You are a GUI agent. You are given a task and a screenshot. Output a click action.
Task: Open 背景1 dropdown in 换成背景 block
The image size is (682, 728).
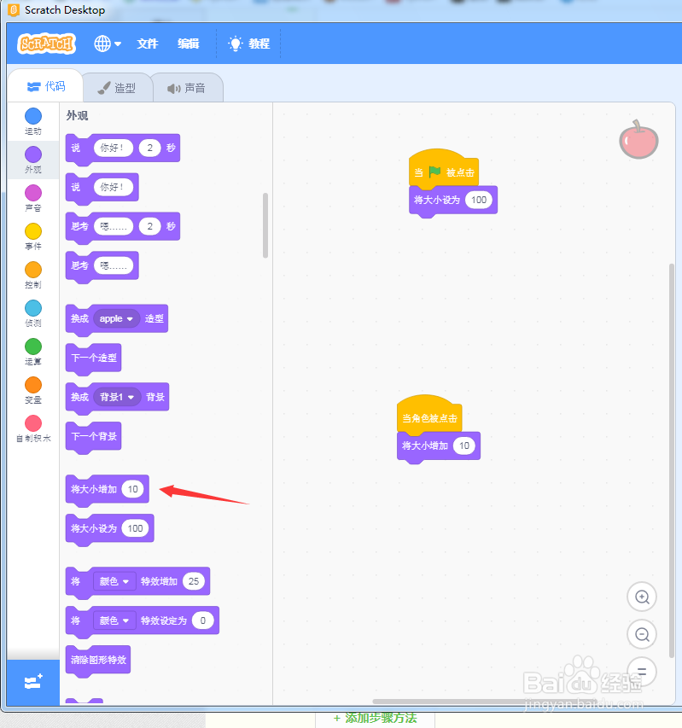pyautogui.click(x=118, y=397)
